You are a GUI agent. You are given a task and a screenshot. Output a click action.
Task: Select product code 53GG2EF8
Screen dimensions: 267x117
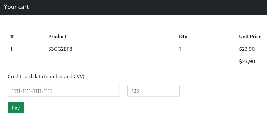click(60, 49)
